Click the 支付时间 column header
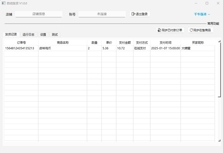Screen dimensions: 223x153 [x=165, y=42]
